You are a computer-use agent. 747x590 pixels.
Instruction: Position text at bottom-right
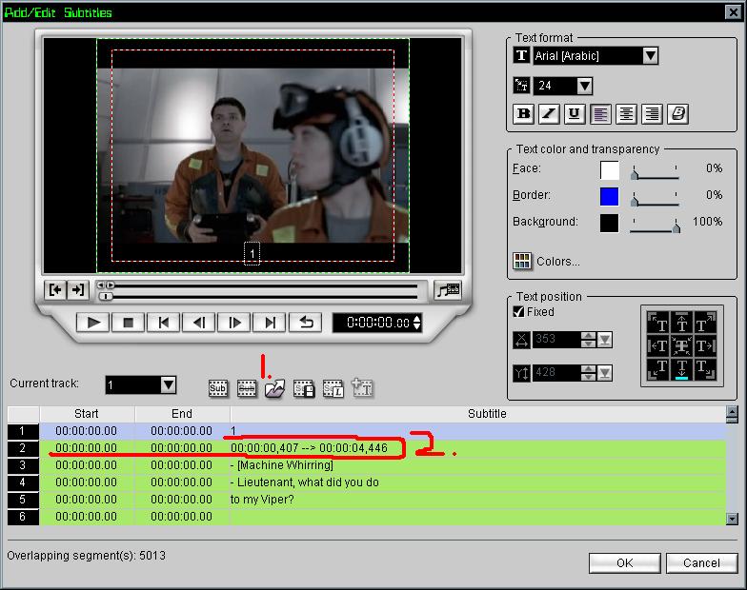(705, 369)
